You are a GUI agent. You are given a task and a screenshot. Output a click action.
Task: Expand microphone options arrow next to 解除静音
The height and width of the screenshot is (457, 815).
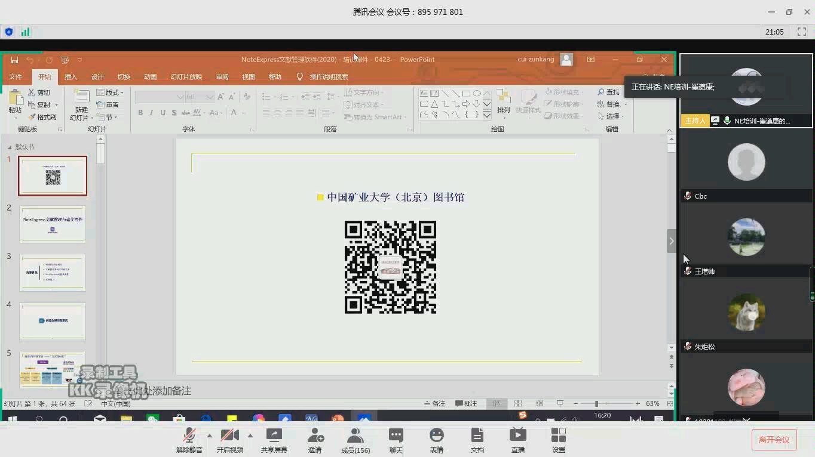(x=209, y=436)
